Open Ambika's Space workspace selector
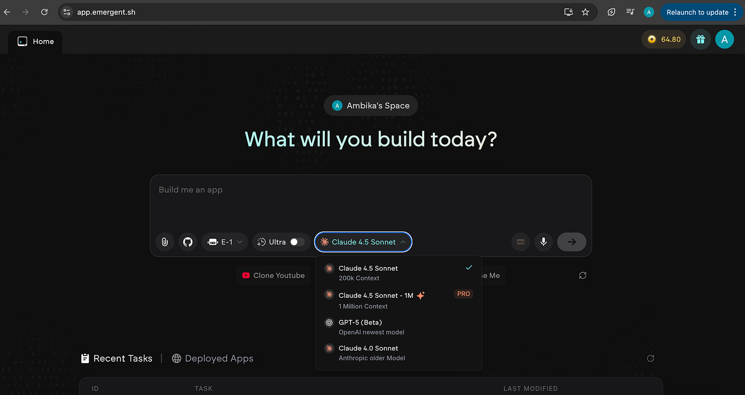The height and width of the screenshot is (395, 745). point(371,106)
